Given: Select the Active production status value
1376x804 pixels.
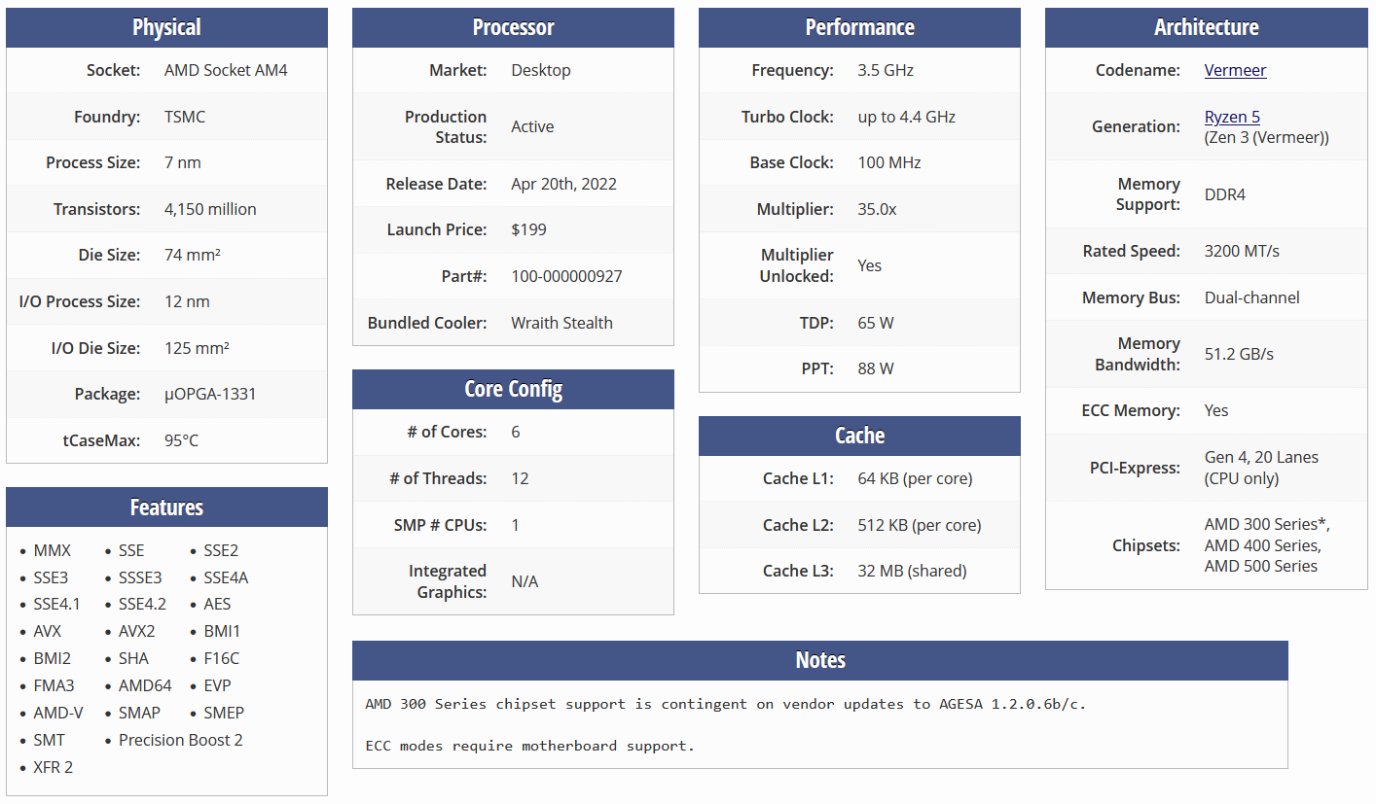Looking at the screenshot, I should pos(532,126).
